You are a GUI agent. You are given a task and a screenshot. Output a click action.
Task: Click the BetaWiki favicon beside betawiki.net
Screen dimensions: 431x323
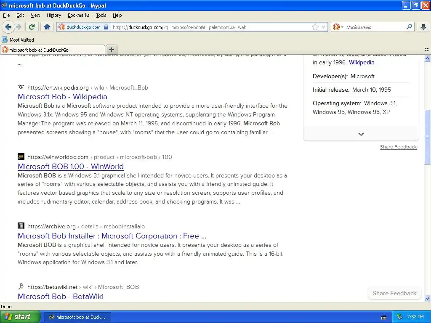(x=21, y=286)
